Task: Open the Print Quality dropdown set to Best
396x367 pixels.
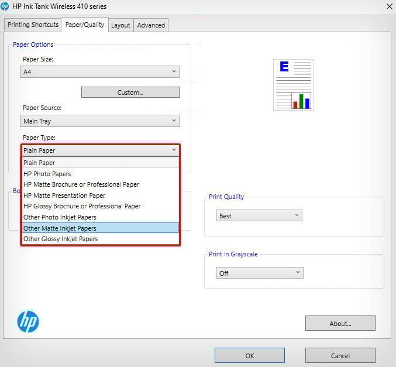Action: tap(259, 215)
